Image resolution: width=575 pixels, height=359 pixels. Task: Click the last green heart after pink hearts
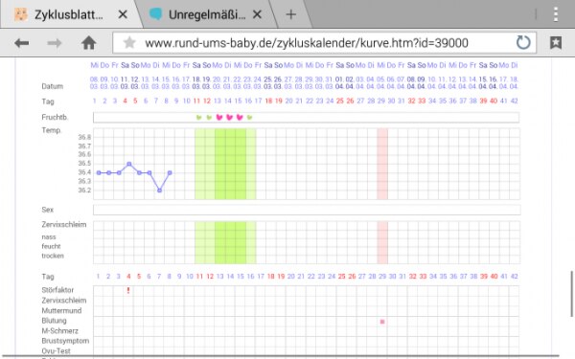point(250,118)
